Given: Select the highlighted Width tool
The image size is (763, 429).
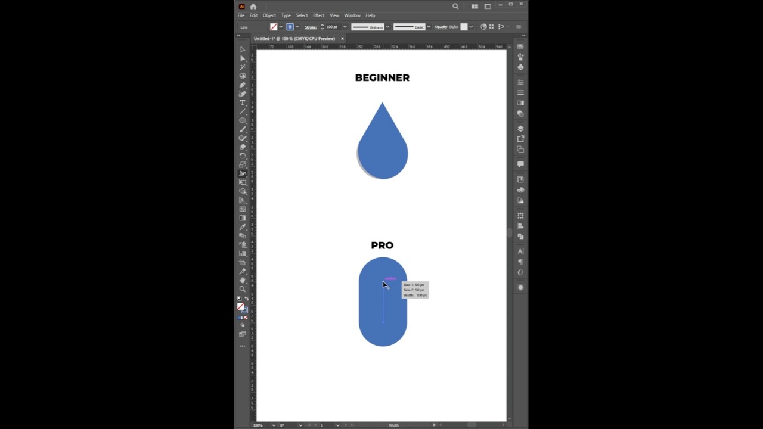Looking at the screenshot, I should [243, 173].
